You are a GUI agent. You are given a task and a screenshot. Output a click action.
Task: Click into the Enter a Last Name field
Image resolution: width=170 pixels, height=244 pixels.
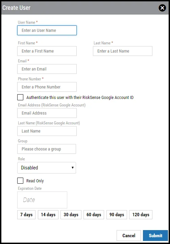123,51
